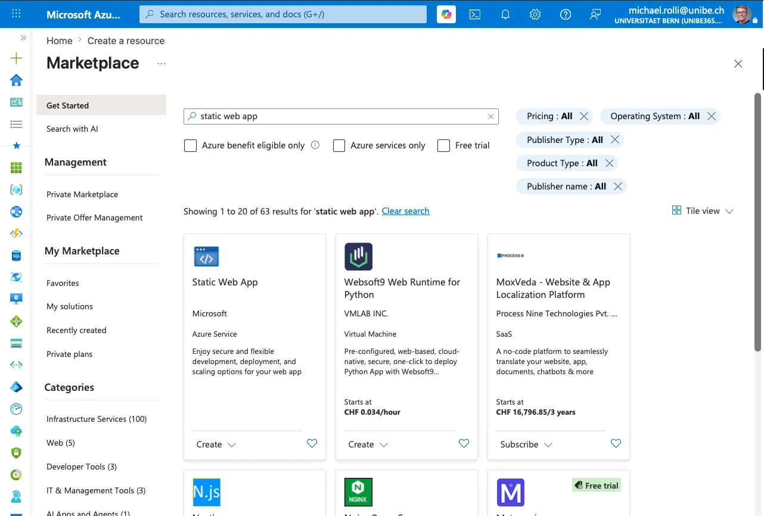
Task: Open All resources green grid icon
Action: point(16,168)
